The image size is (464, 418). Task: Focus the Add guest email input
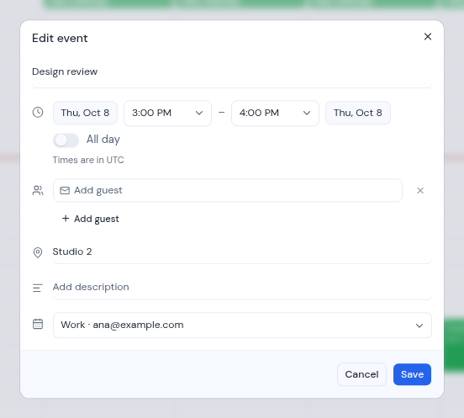(x=228, y=190)
